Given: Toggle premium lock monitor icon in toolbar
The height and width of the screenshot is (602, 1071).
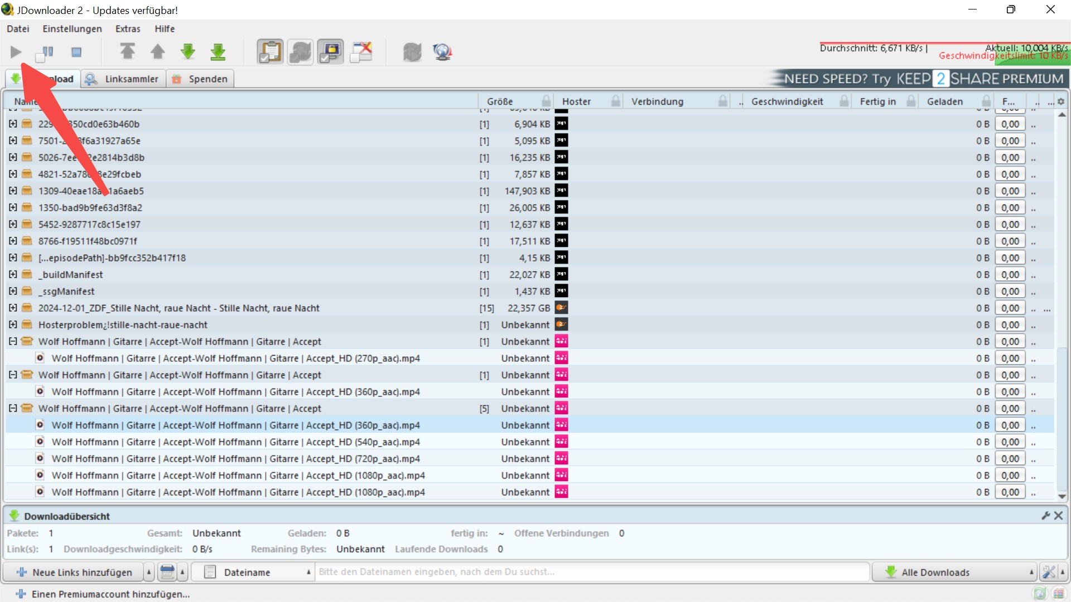Looking at the screenshot, I should point(331,52).
